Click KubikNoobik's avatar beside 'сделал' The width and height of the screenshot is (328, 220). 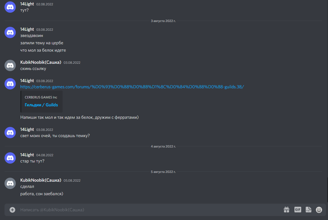(x=10, y=183)
